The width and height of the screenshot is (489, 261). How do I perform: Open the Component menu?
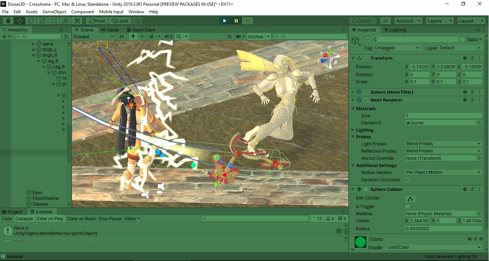point(83,12)
